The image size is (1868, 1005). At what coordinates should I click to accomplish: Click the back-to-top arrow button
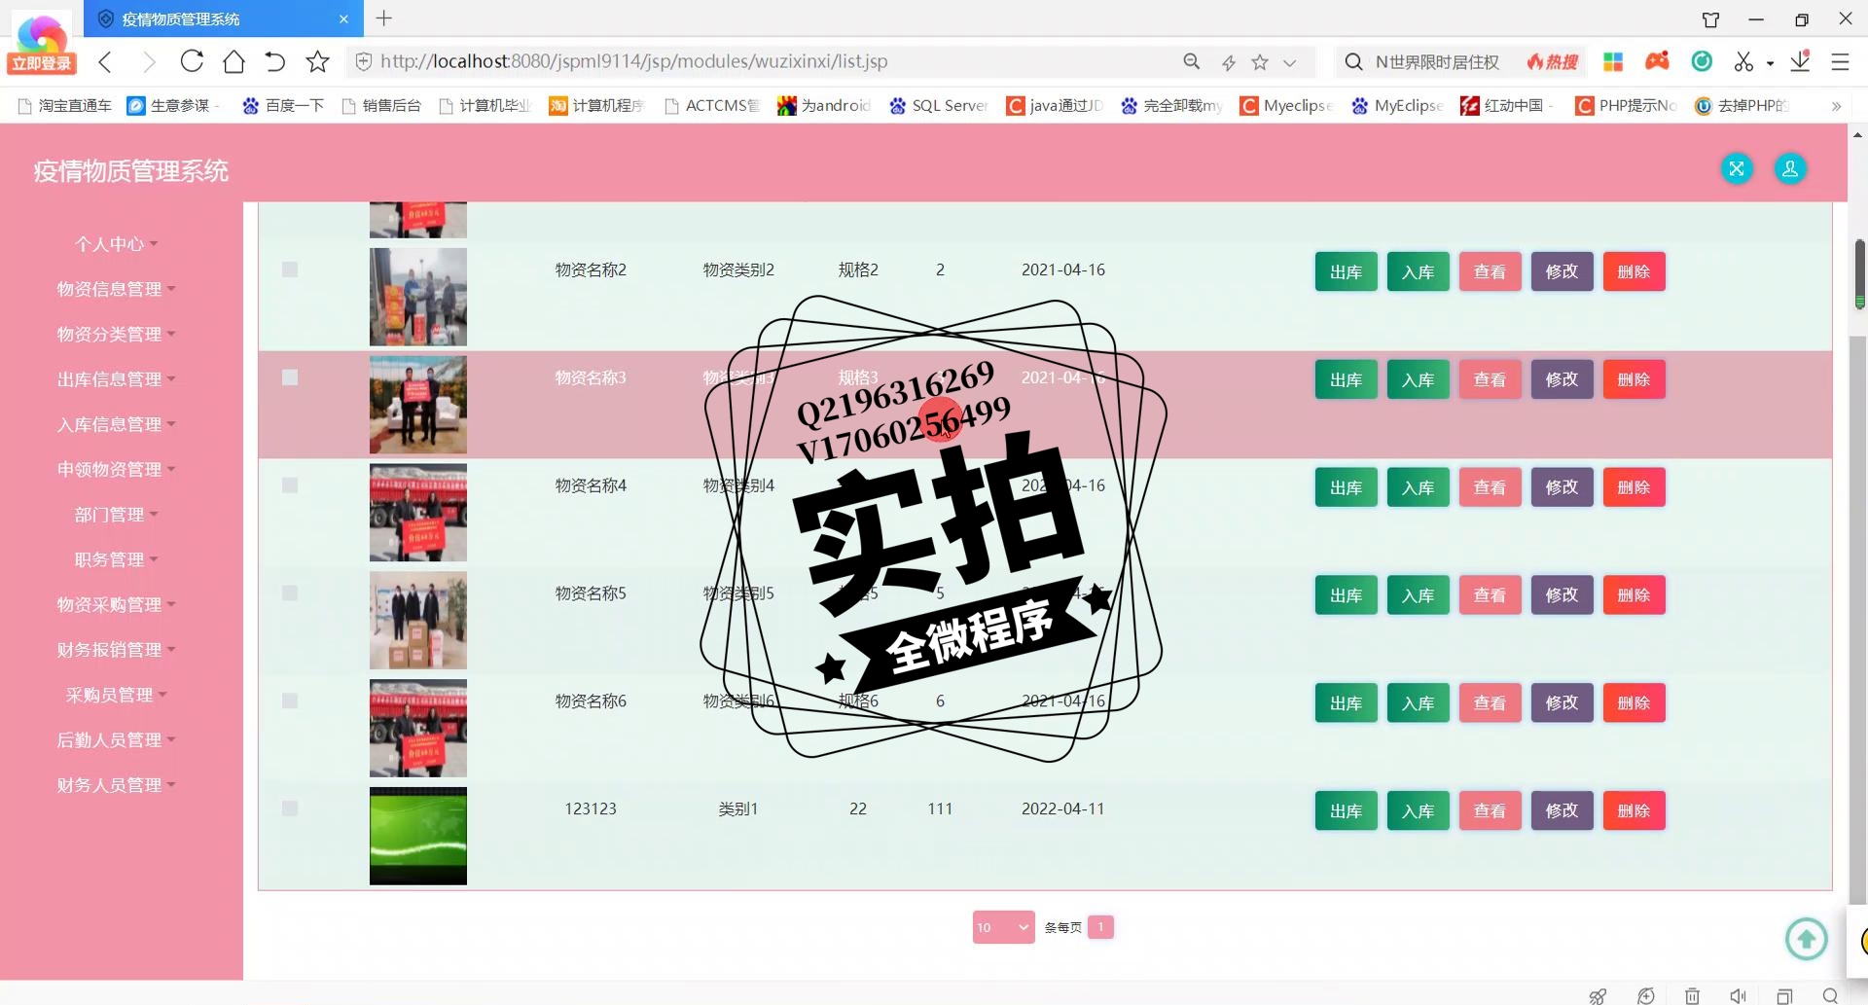coord(1807,939)
